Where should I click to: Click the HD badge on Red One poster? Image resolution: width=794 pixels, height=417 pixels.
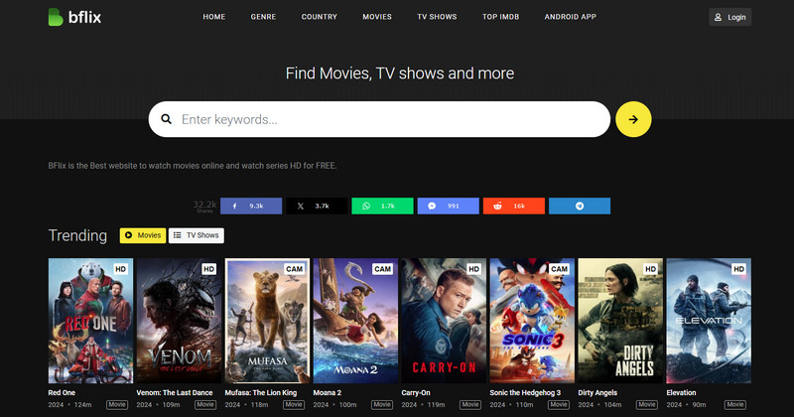120,269
